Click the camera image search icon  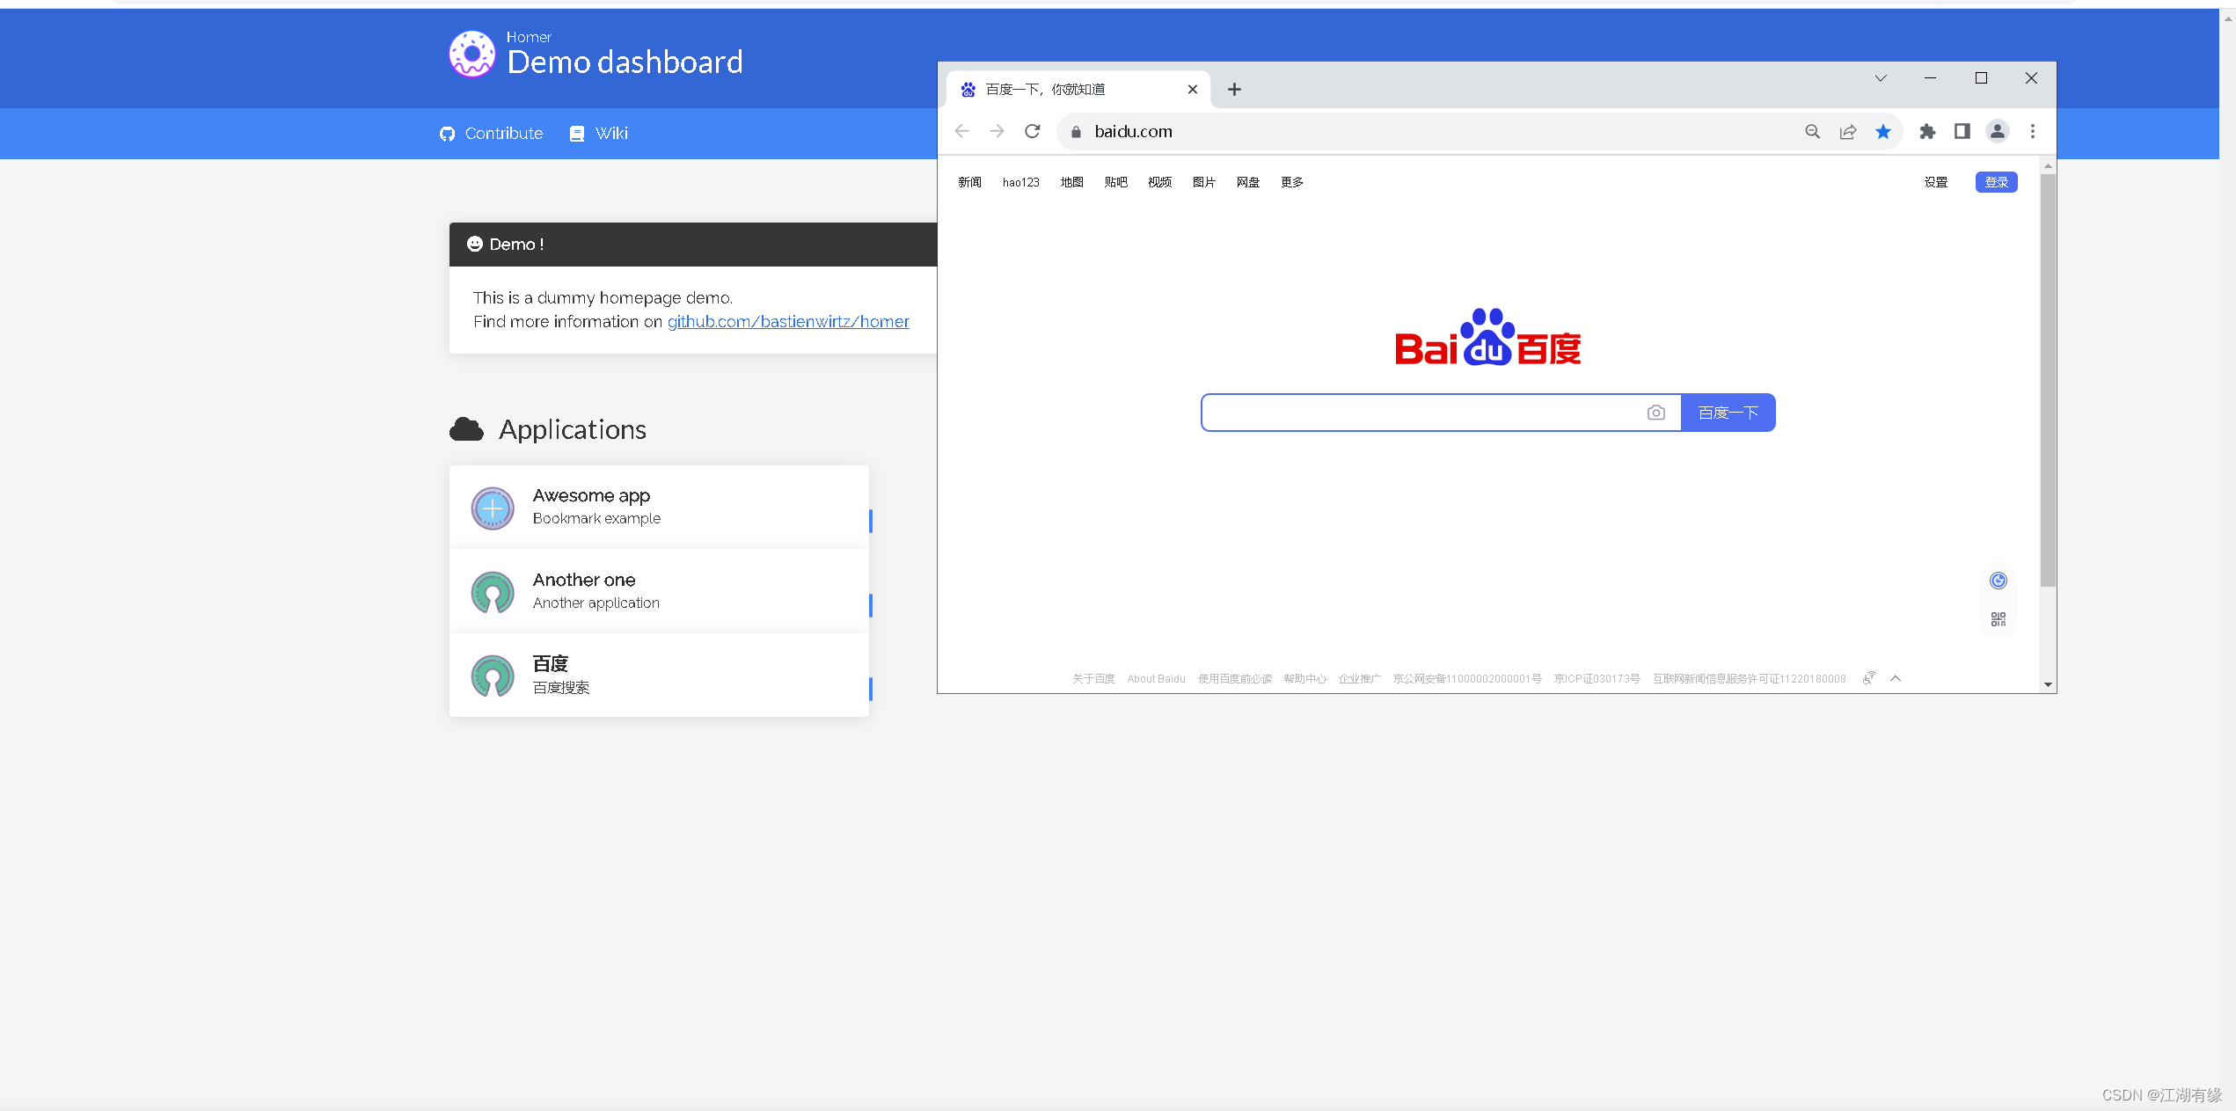1655,413
